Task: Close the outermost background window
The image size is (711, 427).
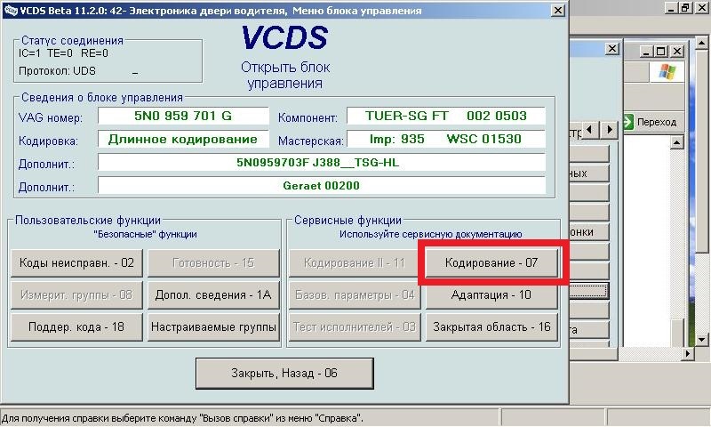Action: 702,8
